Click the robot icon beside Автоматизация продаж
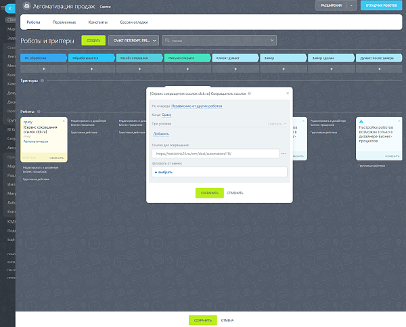The image size is (406, 327). pos(26,5)
